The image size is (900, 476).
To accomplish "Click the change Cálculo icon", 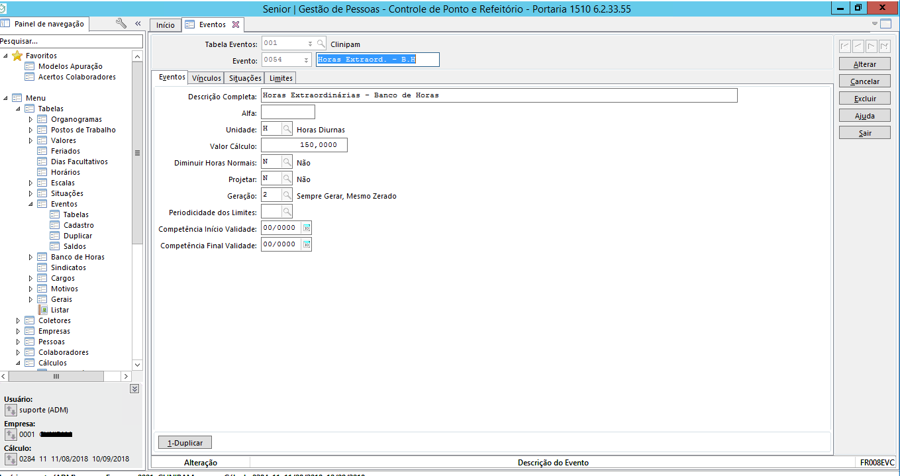I will pyautogui.click(x=11, y=459).
